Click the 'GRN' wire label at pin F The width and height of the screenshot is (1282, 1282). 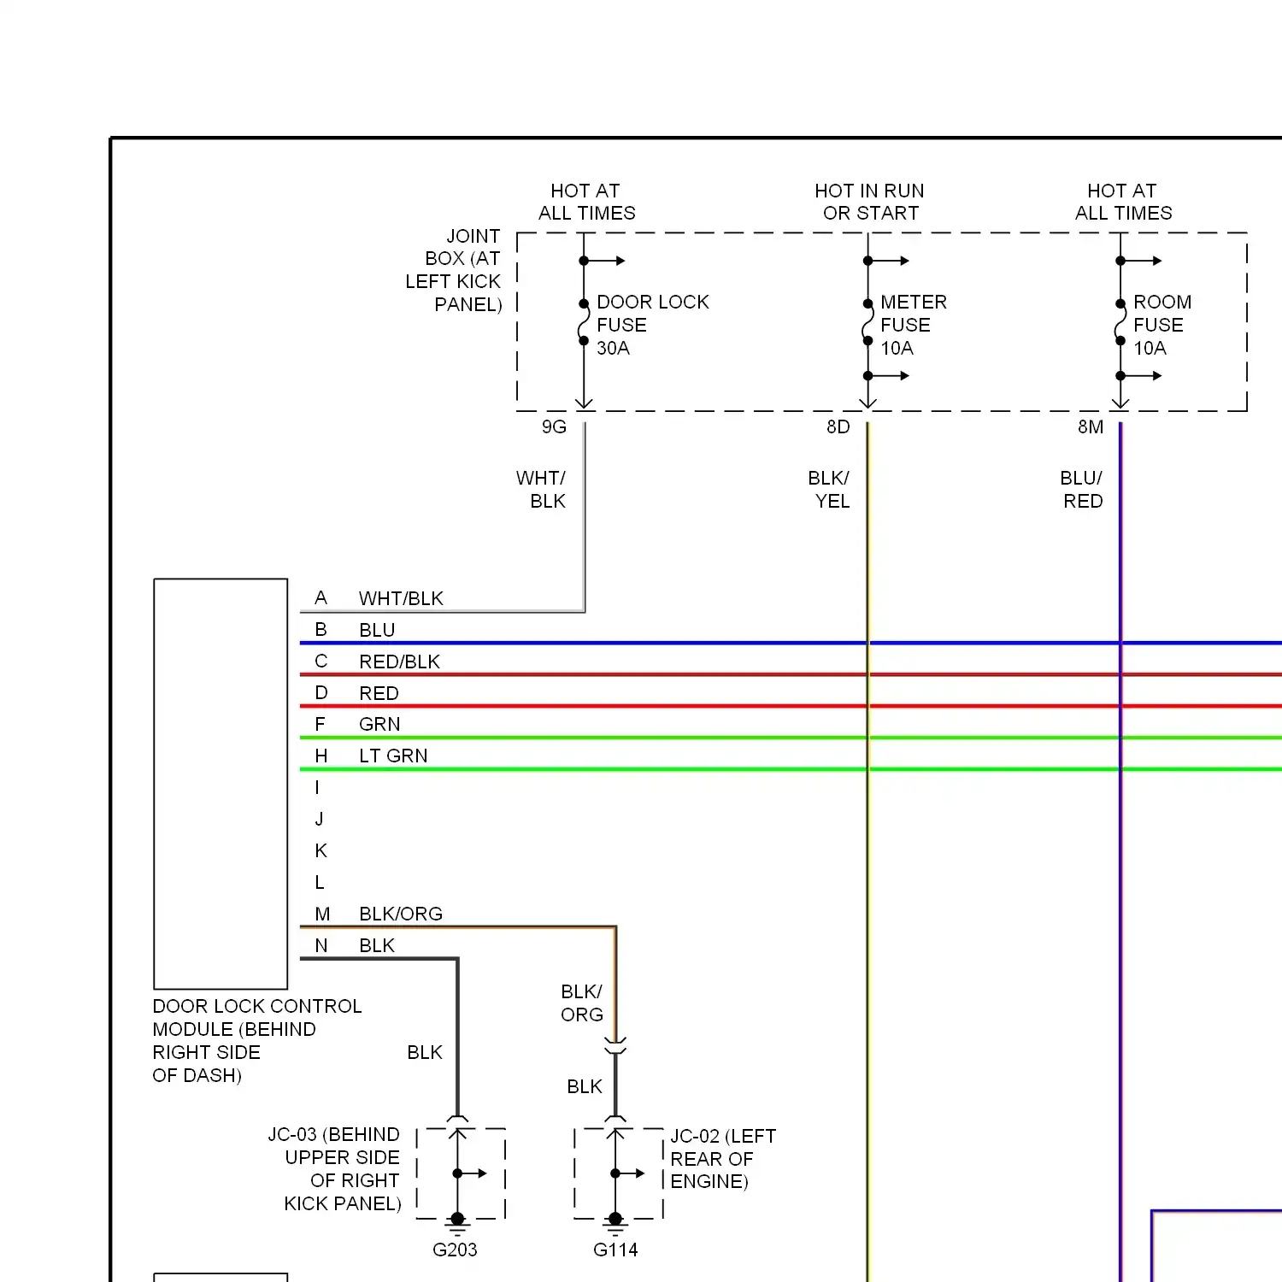(379, 724)
